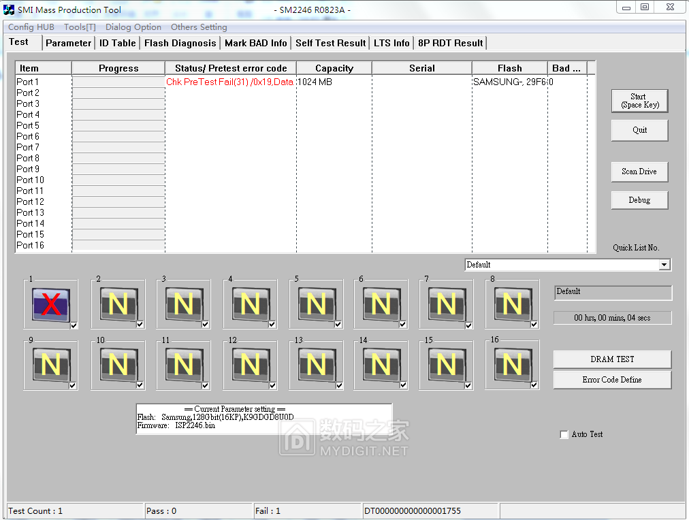This screenshot has height=520, width=689.
Task: Click the Port 1 progress bar
Action: coord(118,82)
